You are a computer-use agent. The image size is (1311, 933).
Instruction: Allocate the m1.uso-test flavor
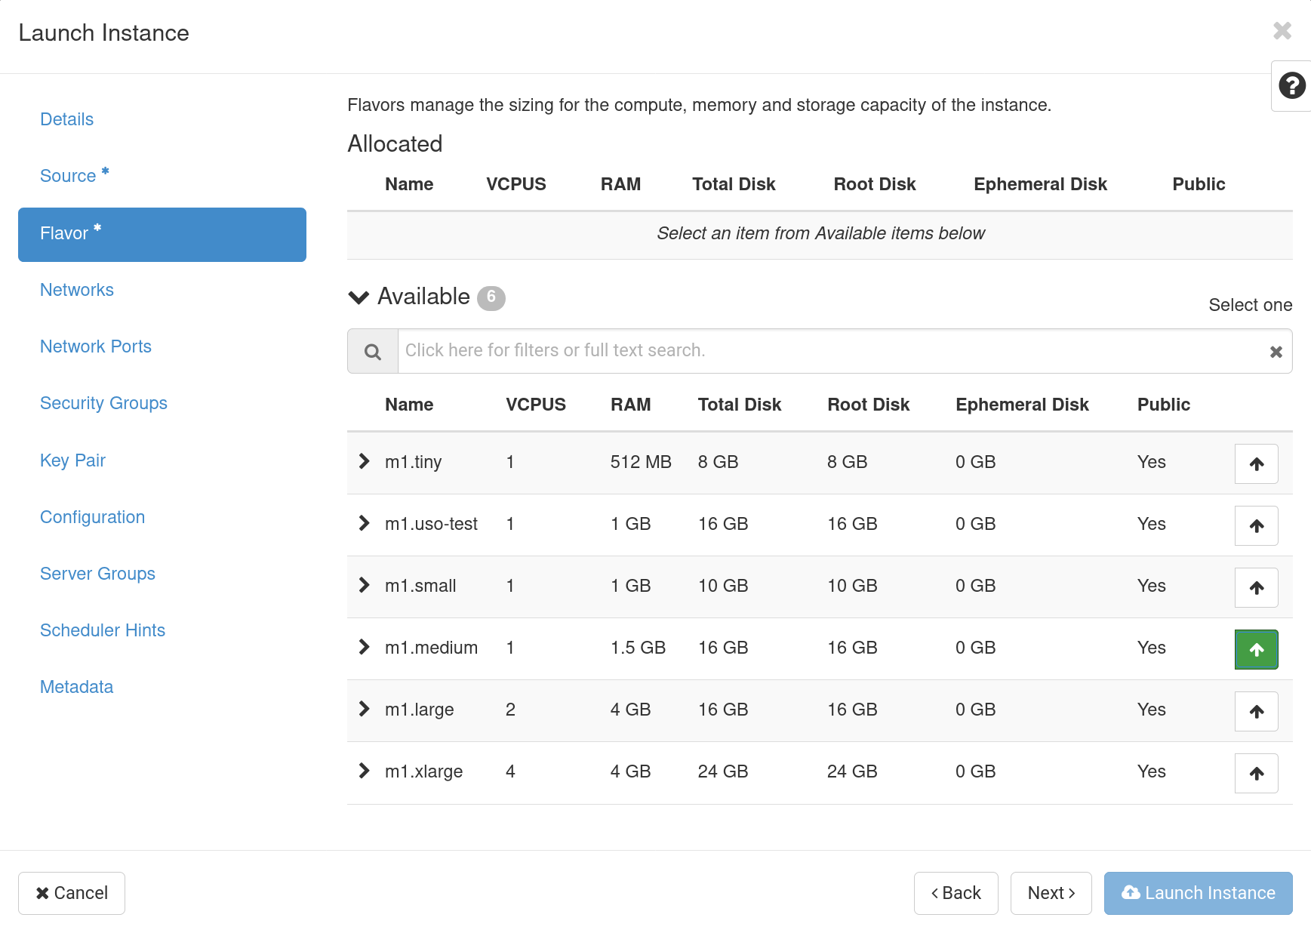tap(1255, 525)
